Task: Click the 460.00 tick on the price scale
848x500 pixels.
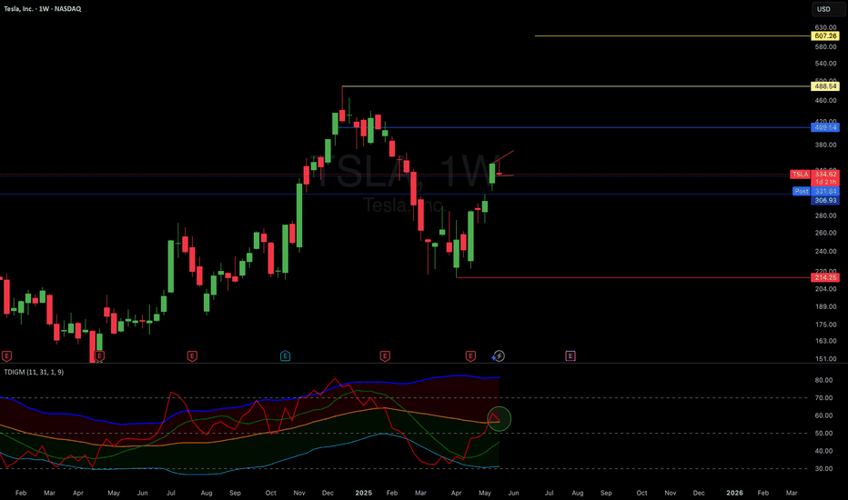Action: [x=825, y=101]
